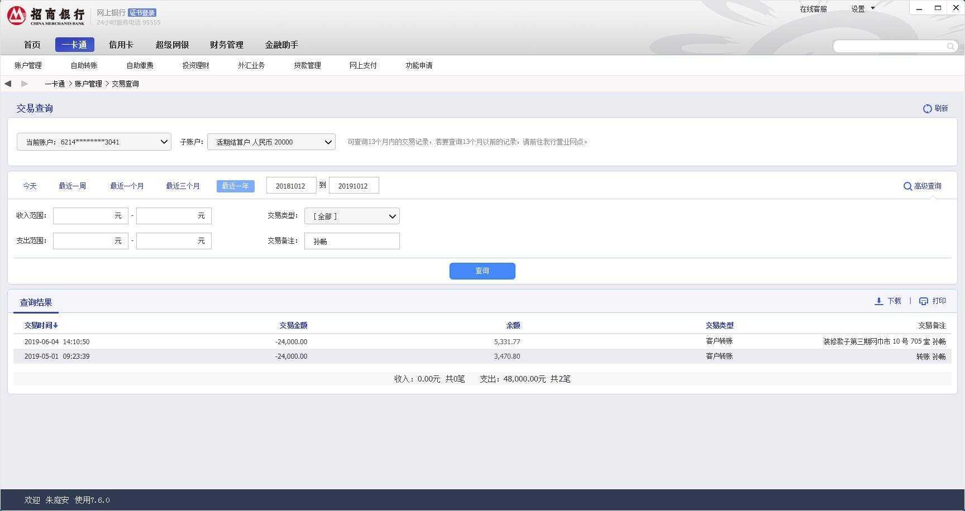
Task: Open the 自助转账 menu
Action: point(84,65)
